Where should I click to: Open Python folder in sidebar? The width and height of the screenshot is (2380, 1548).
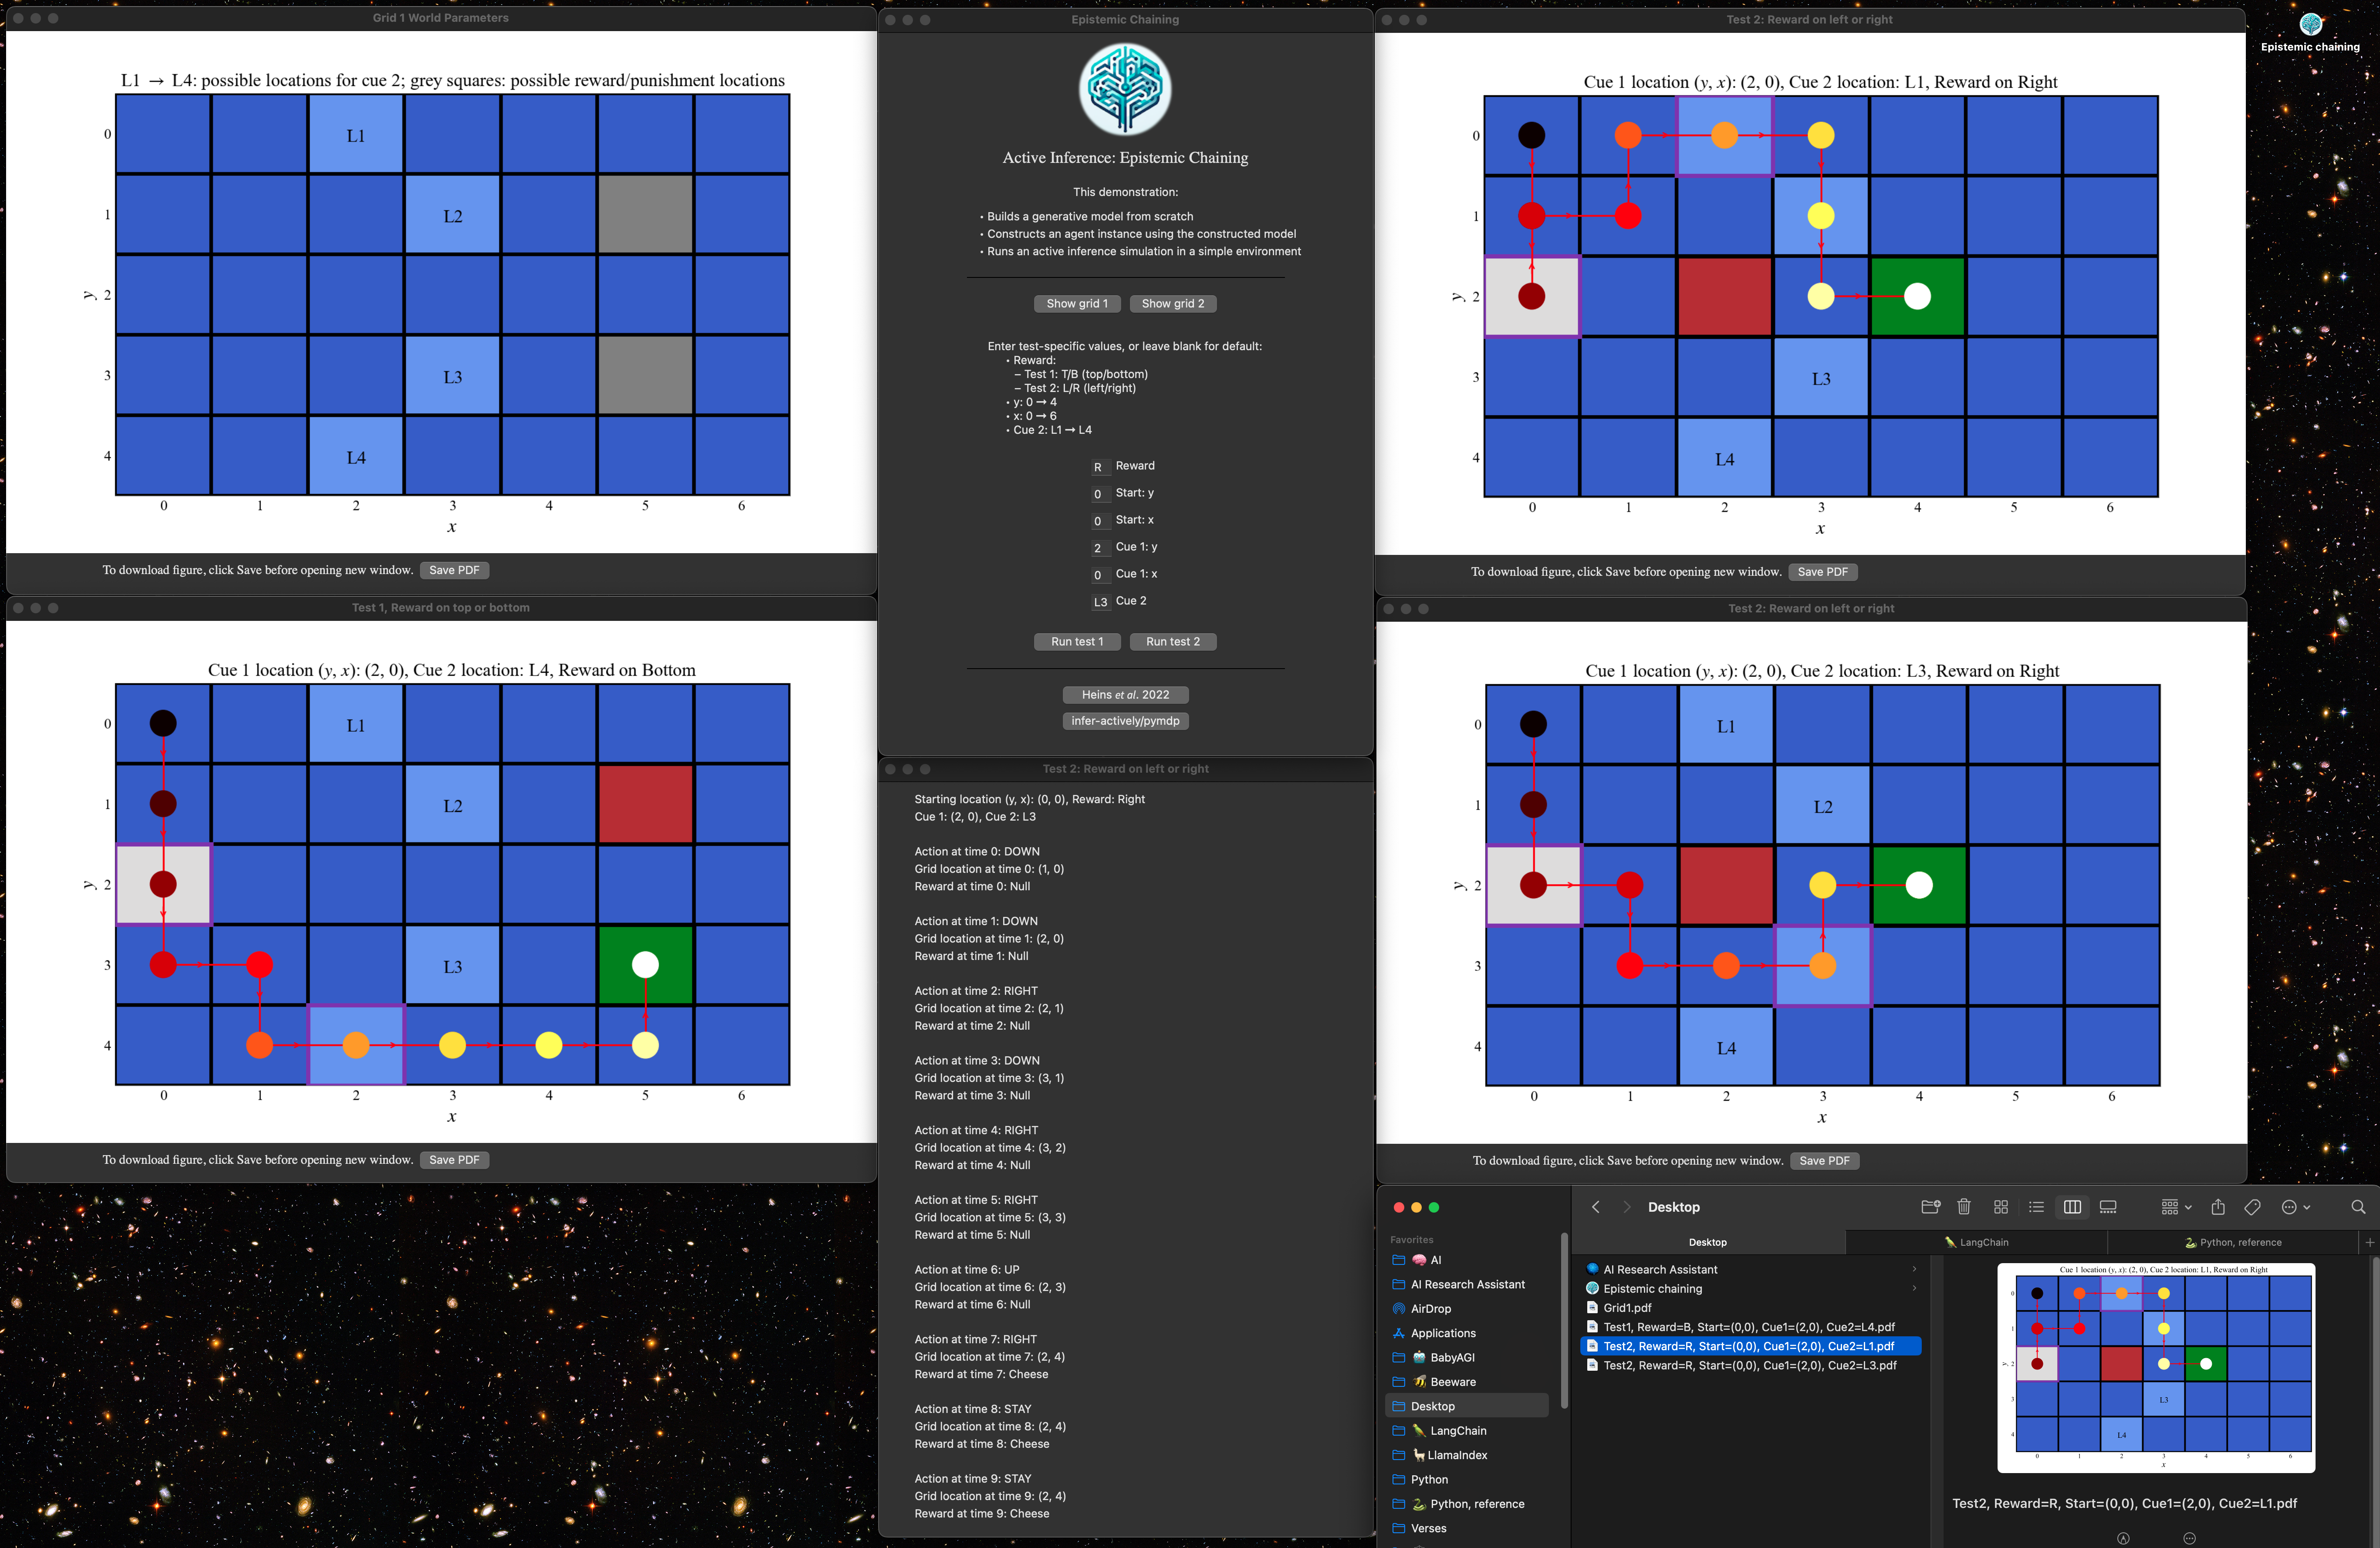[x=1466, y=1479]
